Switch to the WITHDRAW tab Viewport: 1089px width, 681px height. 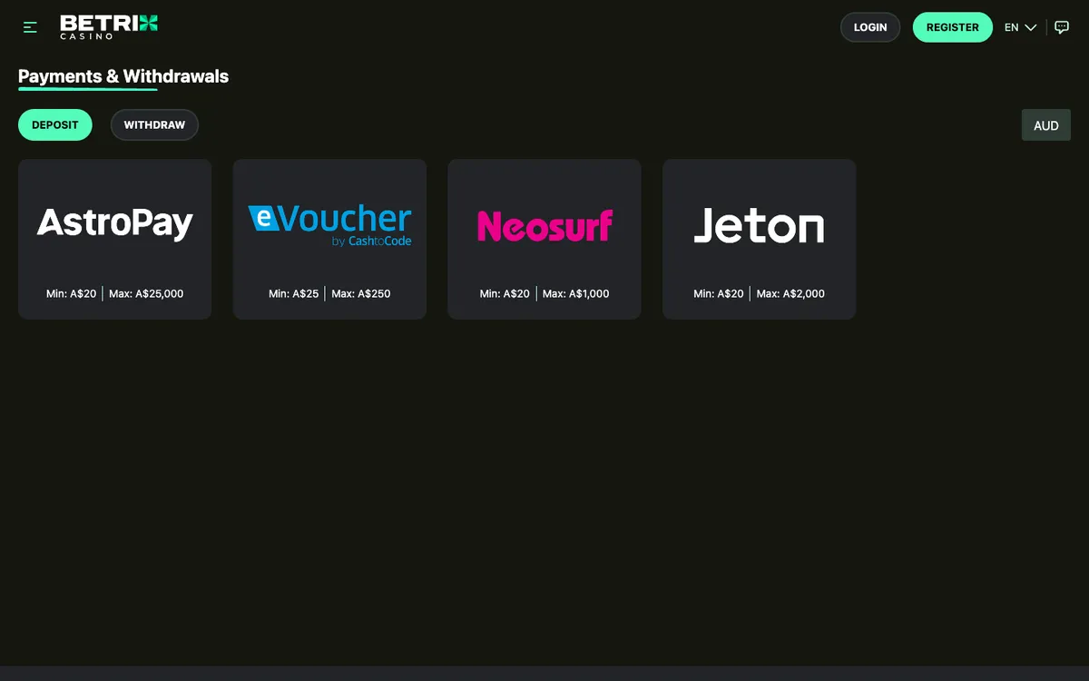(154, 125)
